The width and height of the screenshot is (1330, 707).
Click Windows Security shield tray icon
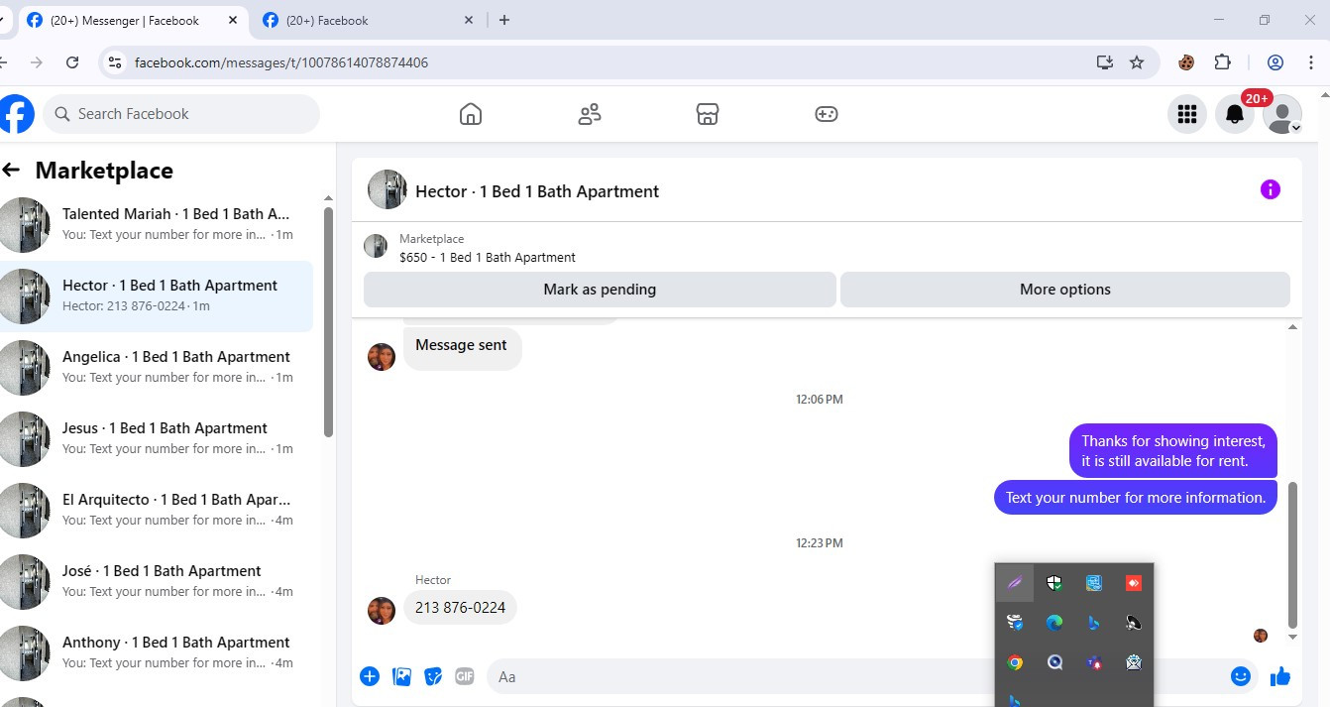[1054, 583]
